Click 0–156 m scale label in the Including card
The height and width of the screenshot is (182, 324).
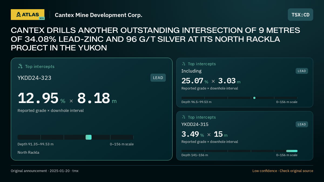[x=287, y=102]
